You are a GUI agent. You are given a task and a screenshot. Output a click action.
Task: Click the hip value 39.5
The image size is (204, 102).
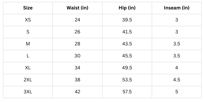pyautogui.click(x=127, y=20)
